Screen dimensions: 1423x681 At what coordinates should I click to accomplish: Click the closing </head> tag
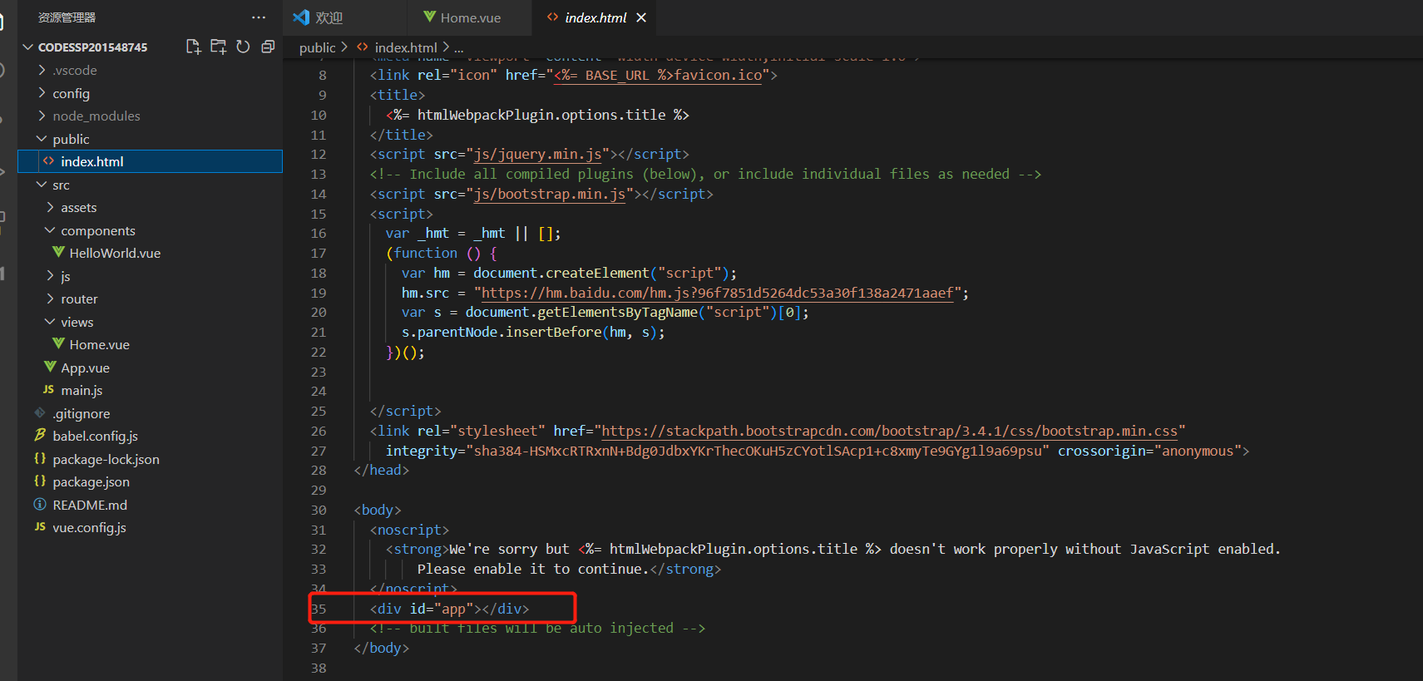pyautogui.click(x=382, y=470)
